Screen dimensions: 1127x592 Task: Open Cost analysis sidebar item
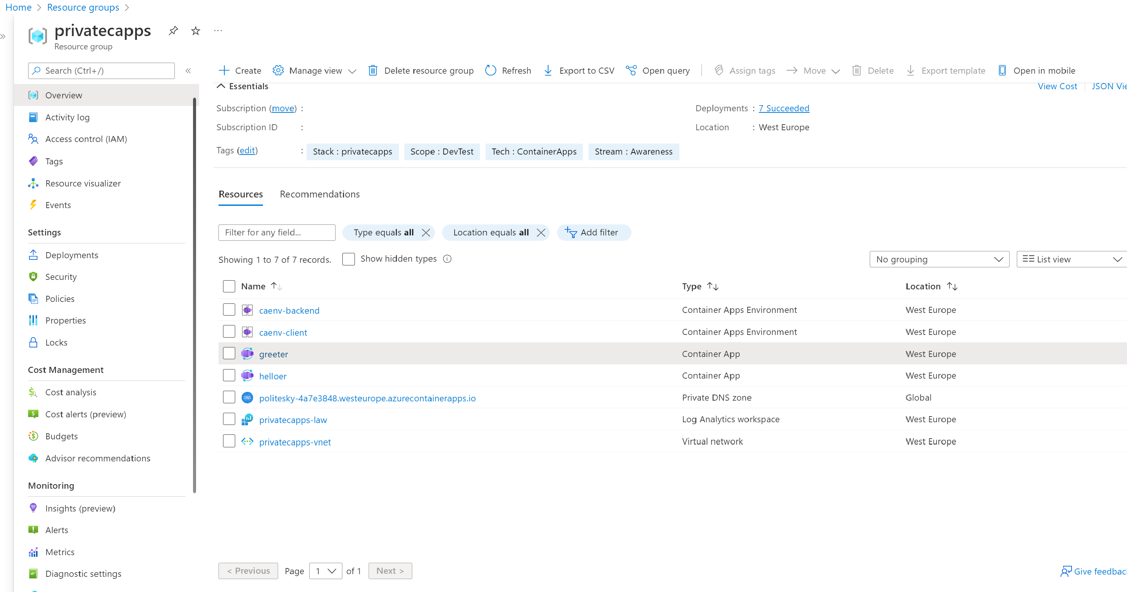pos(70,392)
